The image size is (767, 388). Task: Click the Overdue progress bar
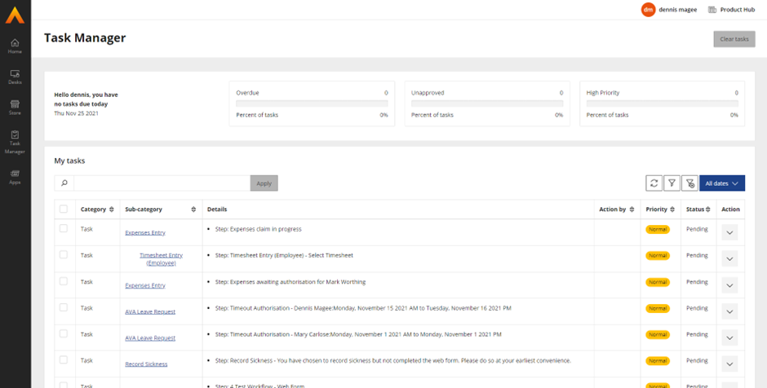pyautogui.click(x=312, y=104)
